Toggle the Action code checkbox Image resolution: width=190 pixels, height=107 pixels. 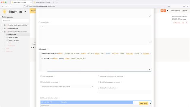[39, 22]
